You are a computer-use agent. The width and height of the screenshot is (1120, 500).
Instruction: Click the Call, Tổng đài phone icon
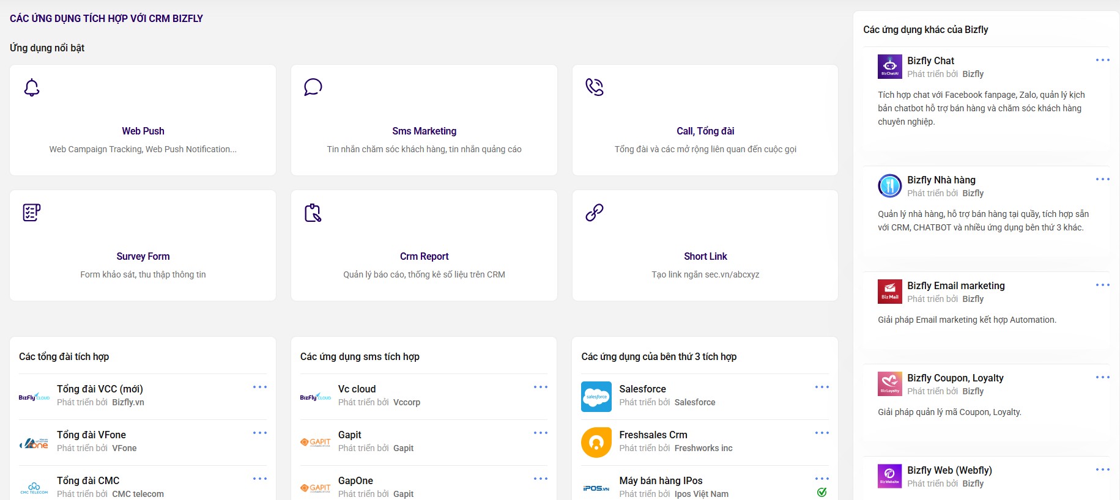coord(594,87)
